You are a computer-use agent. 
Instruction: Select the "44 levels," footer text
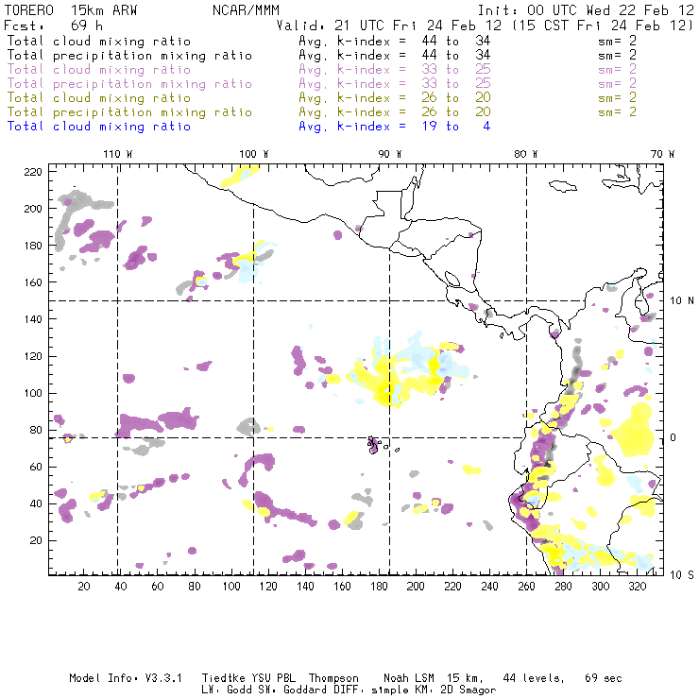point(534,678)
